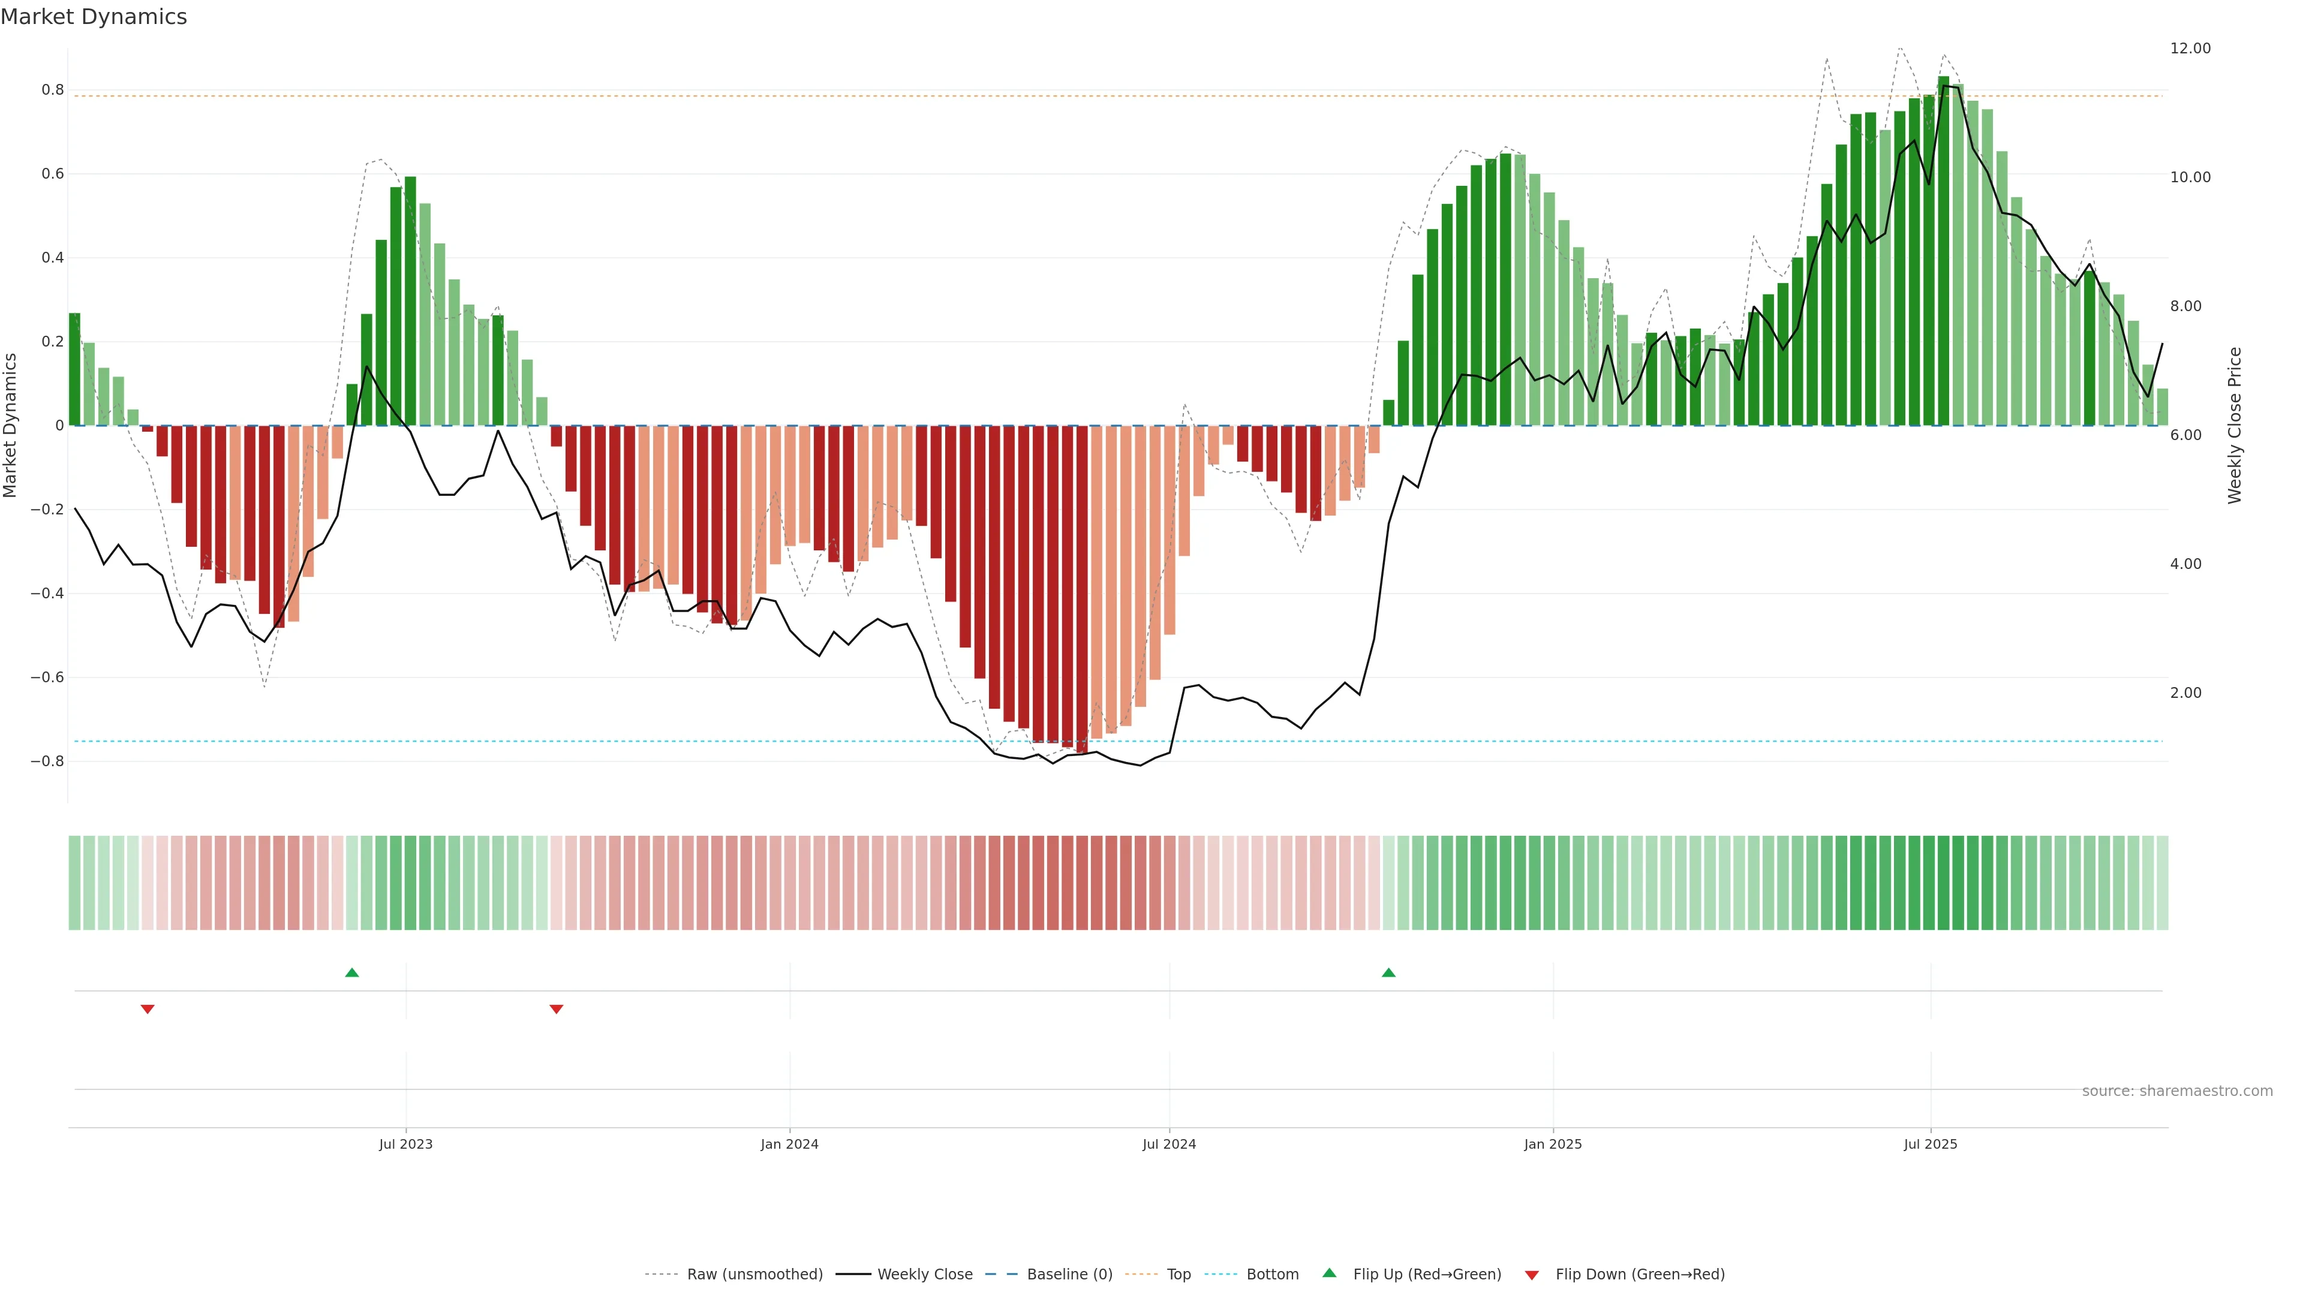The height and width of the screenshot is (1295, 2303).
Task: Hide the Top threshold legend entry
Action: pos(1178,1273)
